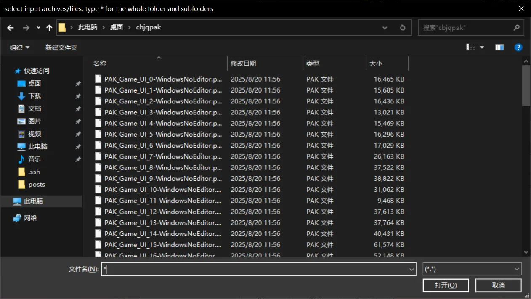The height and width of the screenshot is (299, 531).
Task: Click the Up one level arrow
Action: click(49, 28)
